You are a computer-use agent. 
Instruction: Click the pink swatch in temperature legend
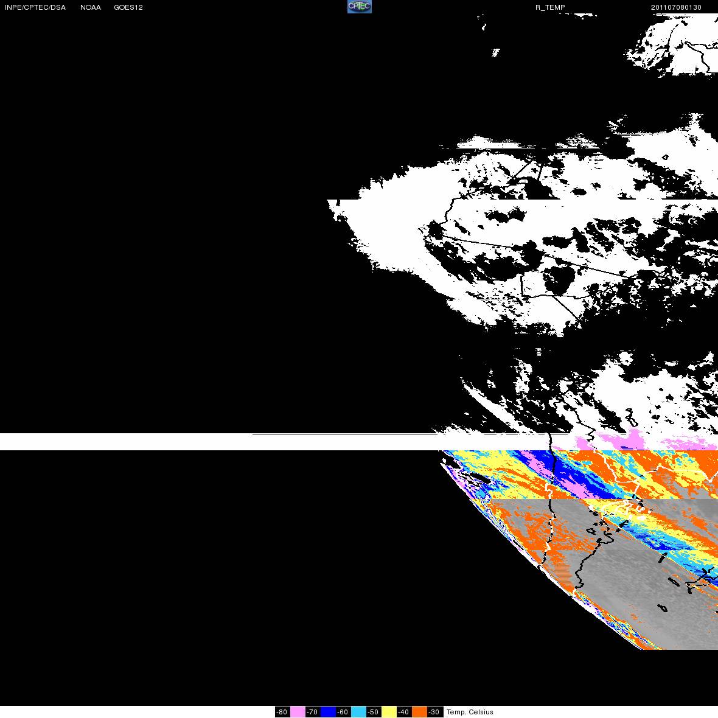tap(298, 712)
